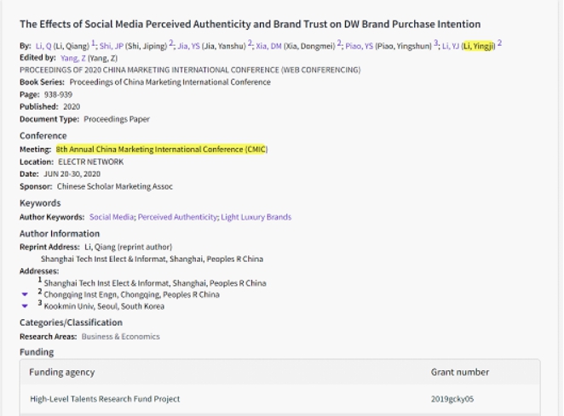The image size is (564, 416).
Task: Open author link Jia, YS
Action: click(x=187, y=44)
